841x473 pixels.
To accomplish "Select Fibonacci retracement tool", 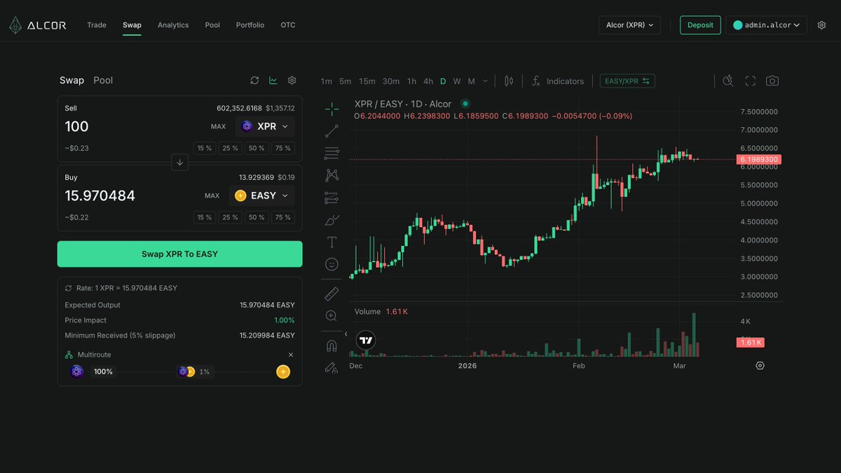I will 332,153.
